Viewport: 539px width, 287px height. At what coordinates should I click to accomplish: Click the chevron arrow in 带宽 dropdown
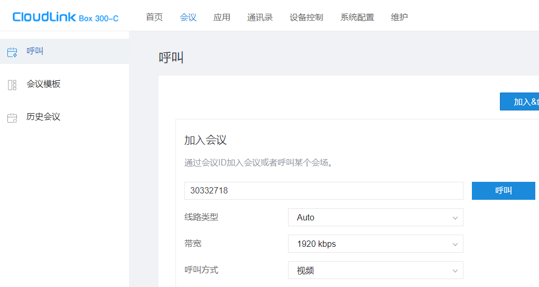pyautogui.click(x=455, y=244)
